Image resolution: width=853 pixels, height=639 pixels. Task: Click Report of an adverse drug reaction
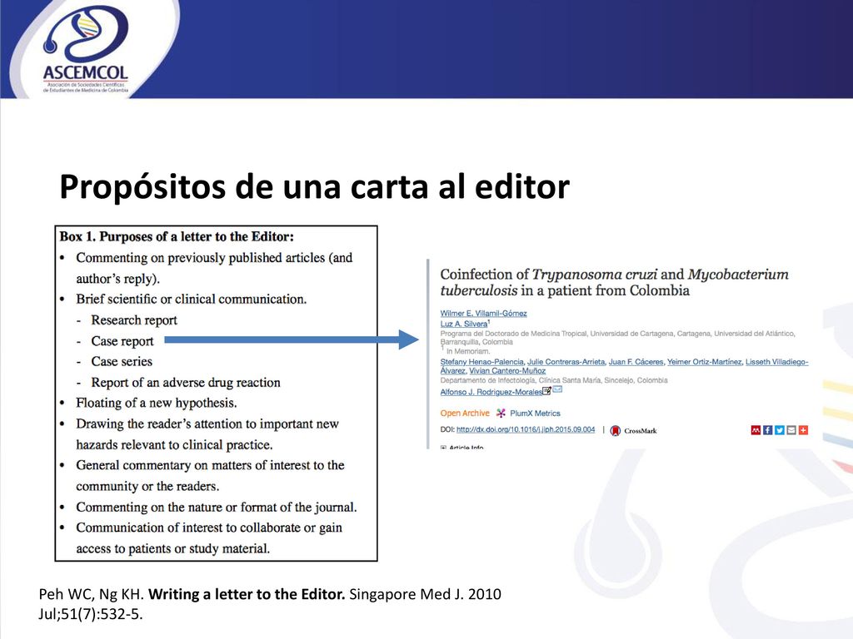click(186, 383)
